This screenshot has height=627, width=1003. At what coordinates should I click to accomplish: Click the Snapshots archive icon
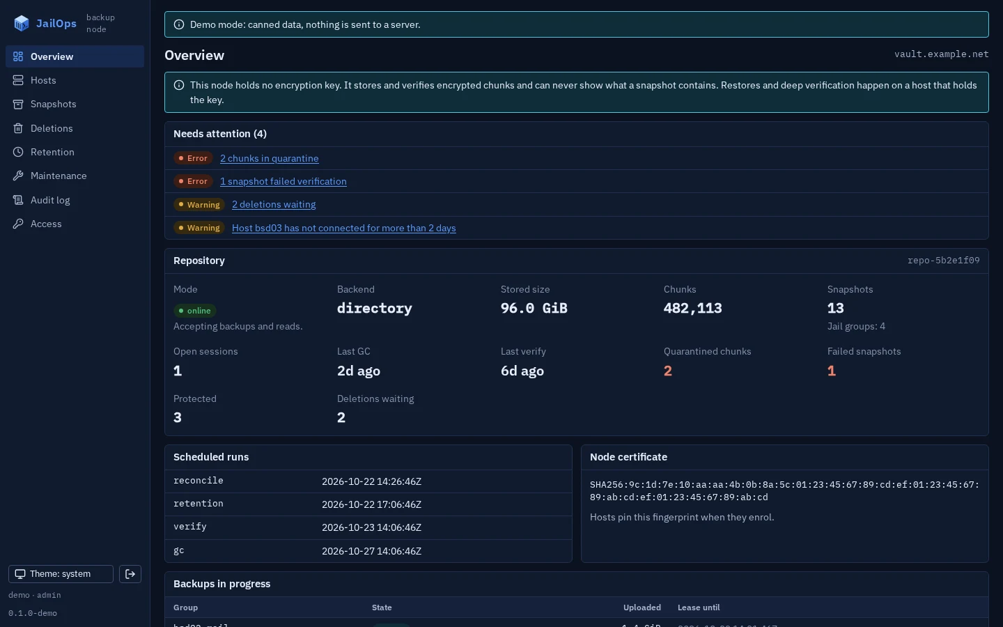pos(18,104)
